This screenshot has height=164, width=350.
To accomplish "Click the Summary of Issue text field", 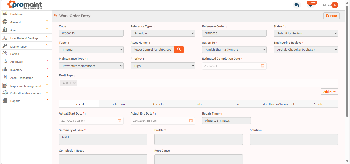I will coord(103,139).
